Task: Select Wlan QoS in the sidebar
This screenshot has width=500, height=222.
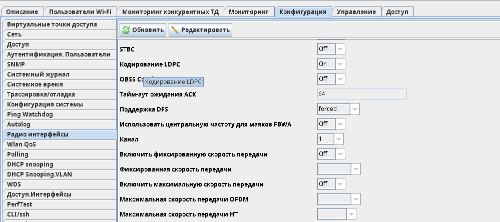Action: pyautogui.click(x=22, y=144)
